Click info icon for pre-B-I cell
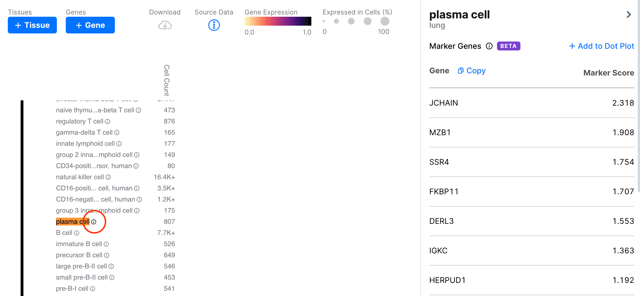640x296 pixels. point(93,289)
